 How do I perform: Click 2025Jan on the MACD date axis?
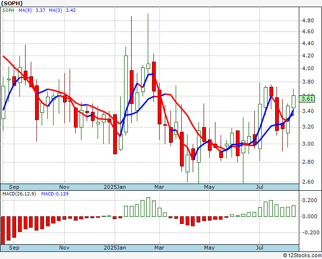pos(115,248)
